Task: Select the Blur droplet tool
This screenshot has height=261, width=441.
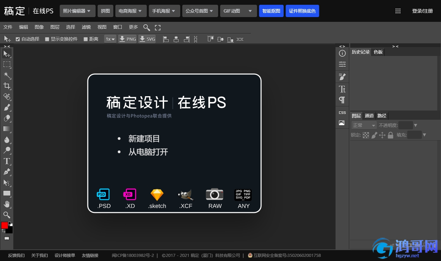Action: [x=7, y=140]
